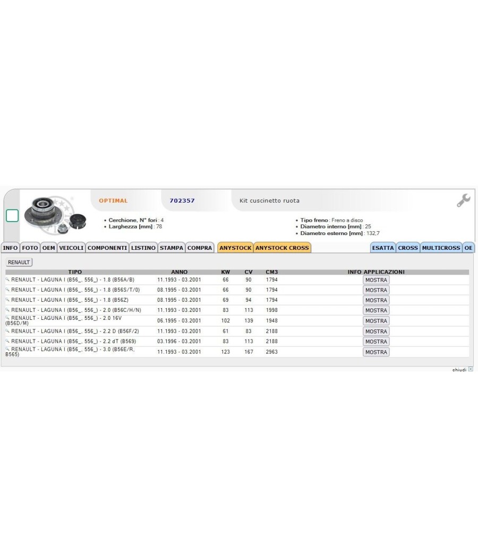
Task: Switch to the LISTINO tab
Action: [143, 248]
